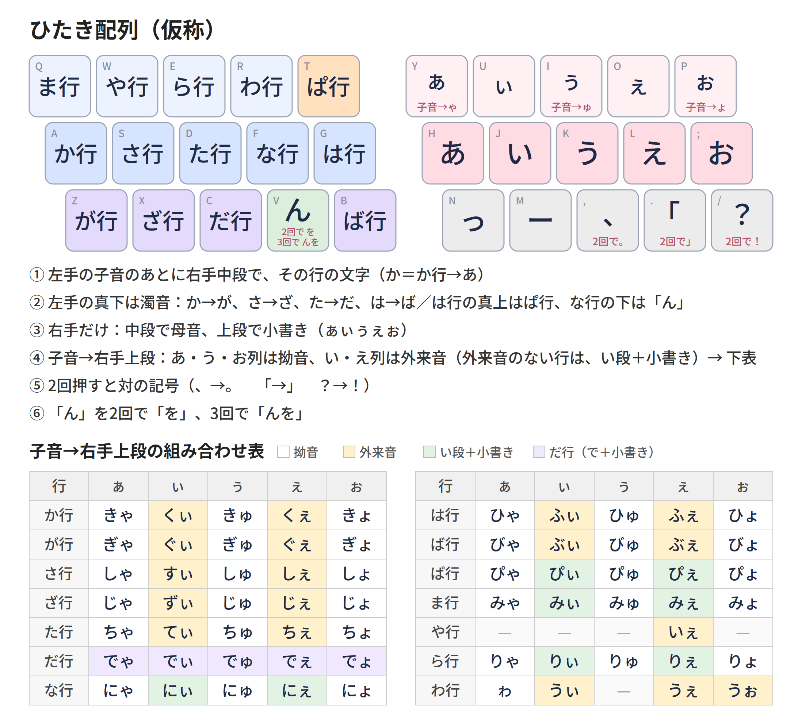Click the table cell うぉ

click(x=743, y=691)
